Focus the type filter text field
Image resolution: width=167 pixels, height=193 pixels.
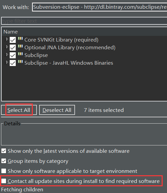(x=84, y=21)
